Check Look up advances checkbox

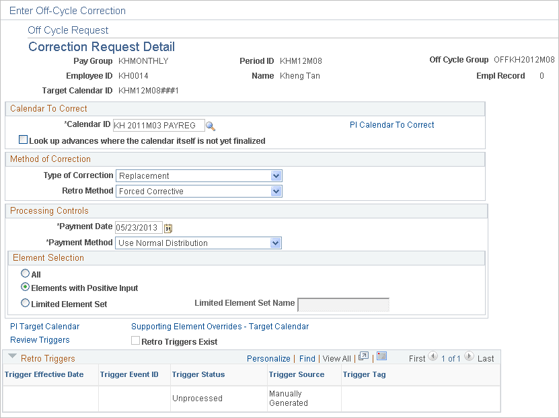(24, 139)
